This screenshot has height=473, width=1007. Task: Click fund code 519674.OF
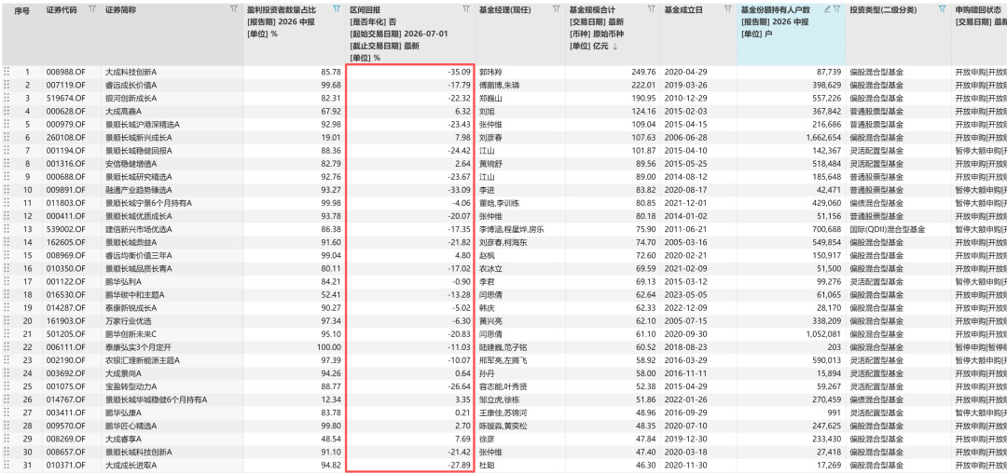(x=65, y=98)
